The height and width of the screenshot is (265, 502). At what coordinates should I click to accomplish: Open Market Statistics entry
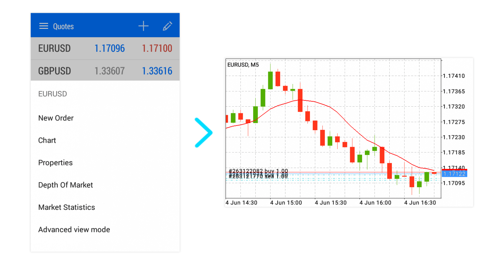67,207
